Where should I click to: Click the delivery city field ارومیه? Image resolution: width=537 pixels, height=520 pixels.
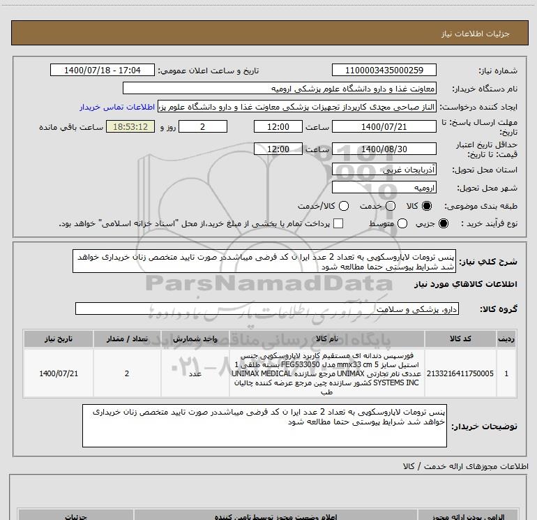pos(384,188)
